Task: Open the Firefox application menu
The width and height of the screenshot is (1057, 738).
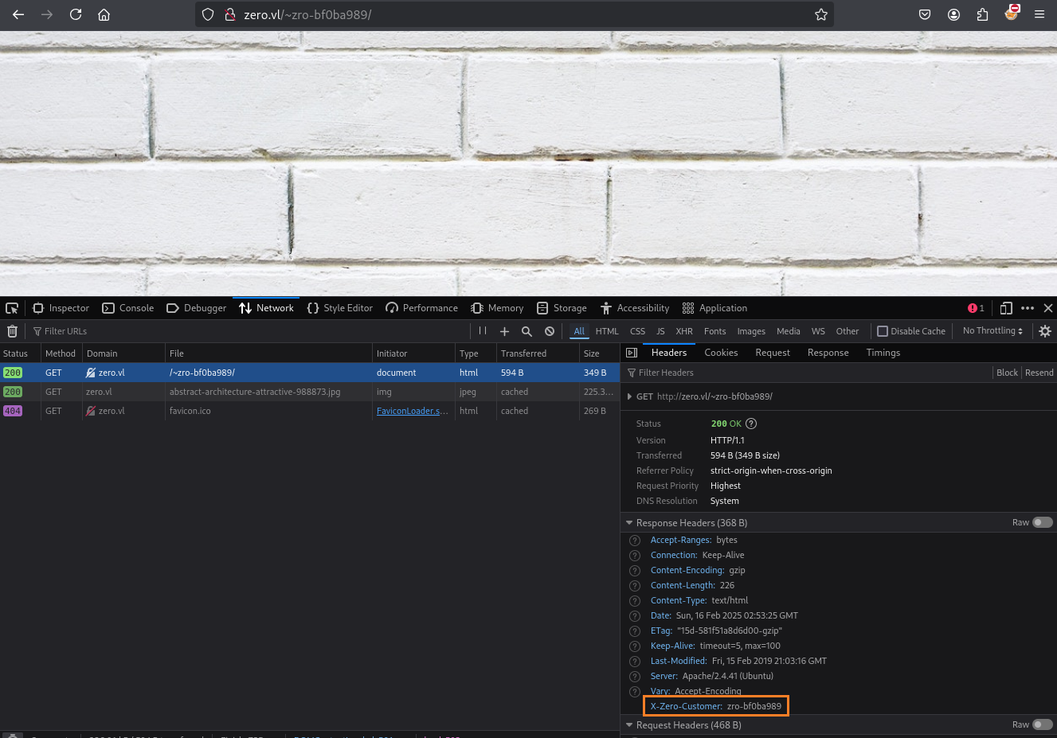Action: 1039,14
